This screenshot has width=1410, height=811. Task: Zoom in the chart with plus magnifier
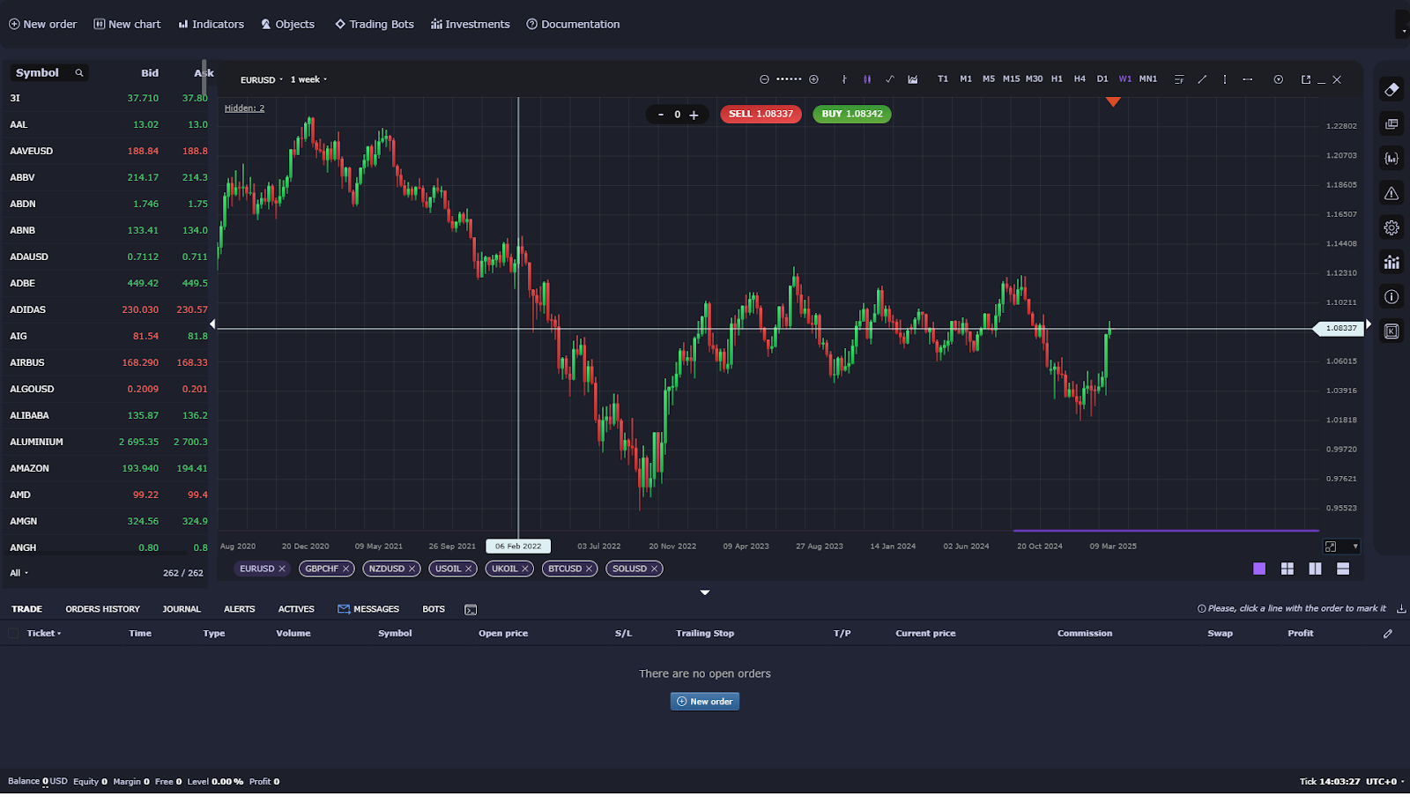click(x=813, y=79)
